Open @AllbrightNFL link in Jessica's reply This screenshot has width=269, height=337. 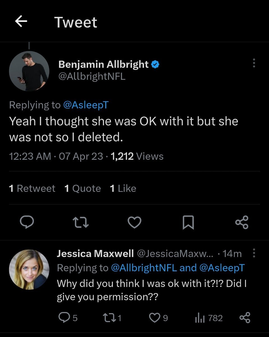[144, 268]
